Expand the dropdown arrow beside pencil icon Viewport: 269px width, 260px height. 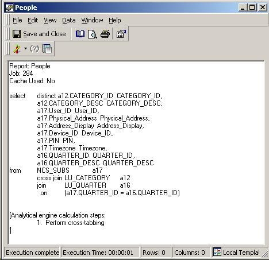point(25,48)
